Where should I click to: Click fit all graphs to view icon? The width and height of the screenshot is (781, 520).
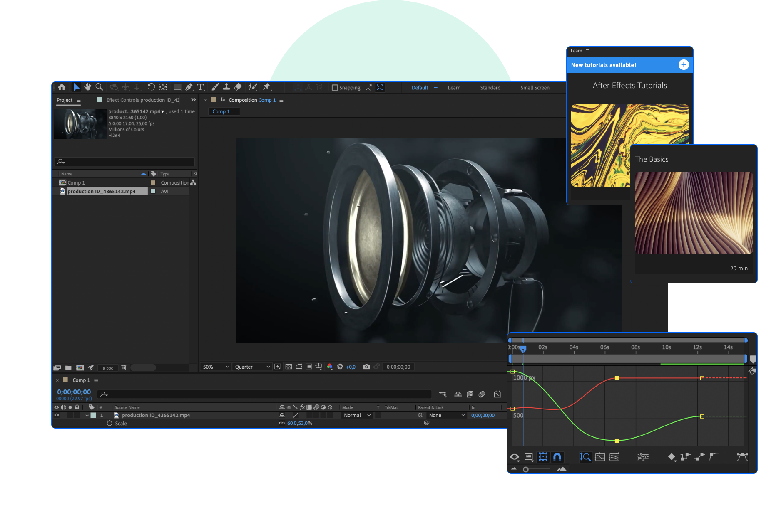pos(614,457)
